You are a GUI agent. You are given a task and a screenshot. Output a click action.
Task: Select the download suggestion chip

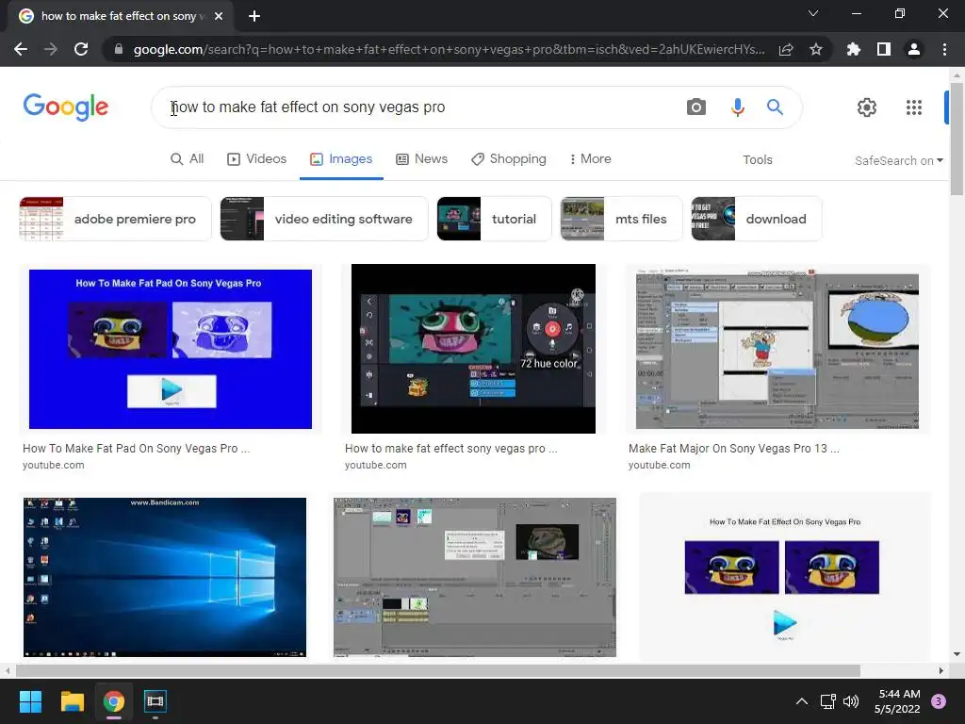point(757,219)
